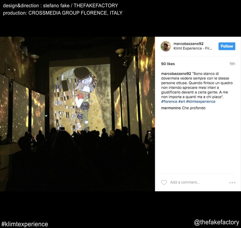This screenshot has height=228, width=241.
Task: Click the bottom-left #klimtexperience text
Action: (x=24, y=224)
